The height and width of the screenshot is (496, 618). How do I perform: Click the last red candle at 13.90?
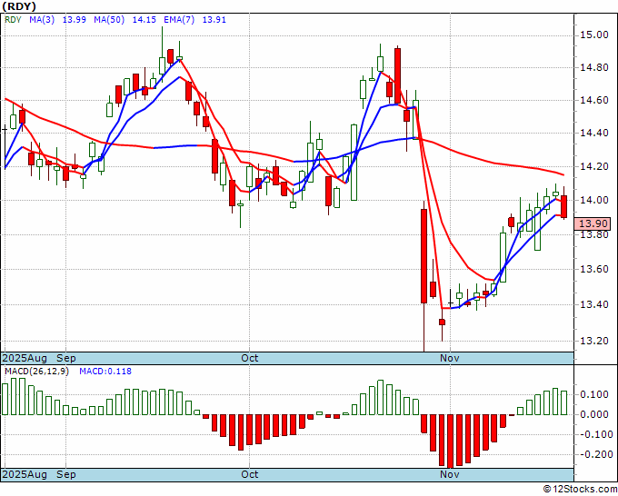pos(564,207)
